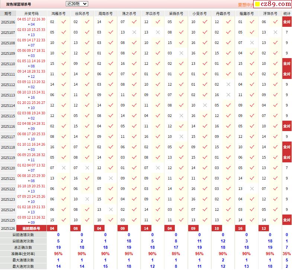Click the 鸿雁杀号 column header
Viewport: 292px width, 270px height.
click(x=58, y=14)
